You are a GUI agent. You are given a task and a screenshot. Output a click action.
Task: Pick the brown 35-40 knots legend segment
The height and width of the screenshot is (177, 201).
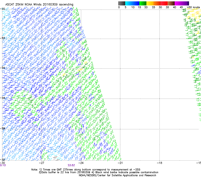pyautogui.click(x=171, y=3)
